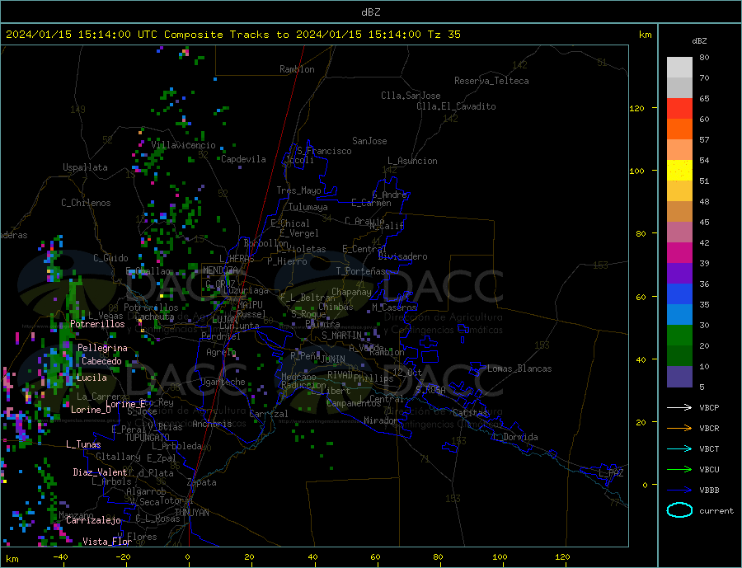
Task: Click the Villavicencio place label
Action: tap(183, 145)
